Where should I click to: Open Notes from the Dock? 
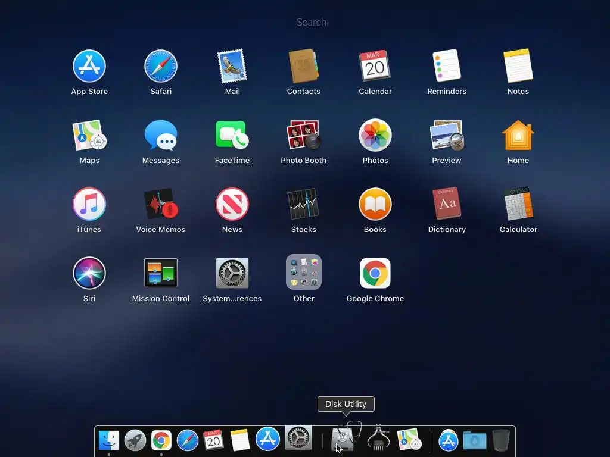[239, 440]
